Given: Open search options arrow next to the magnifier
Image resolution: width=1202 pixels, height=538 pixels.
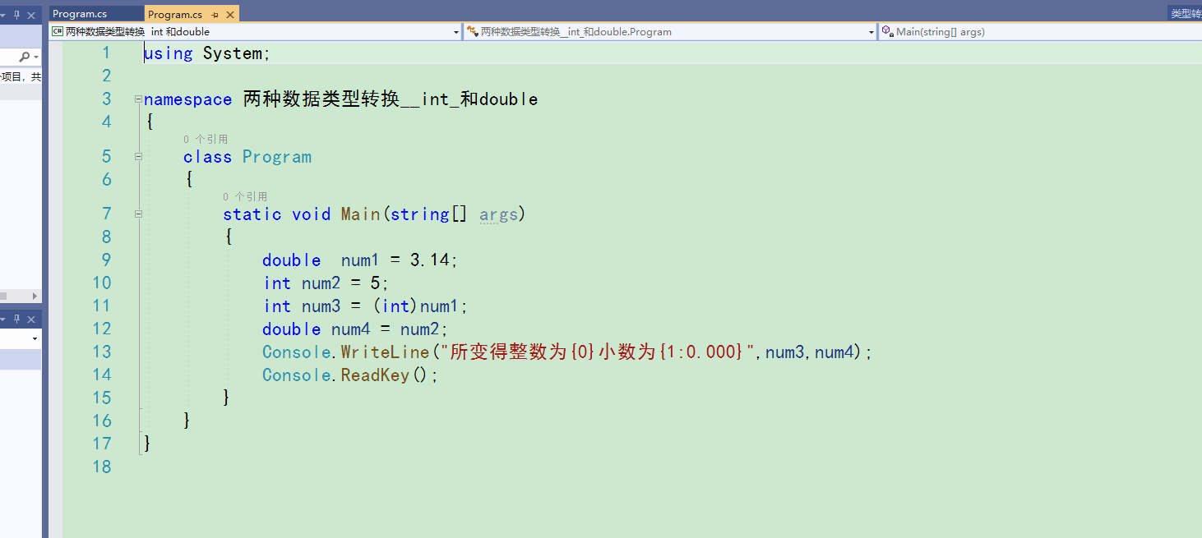Looking at the screenshot, I should (36, 57).
